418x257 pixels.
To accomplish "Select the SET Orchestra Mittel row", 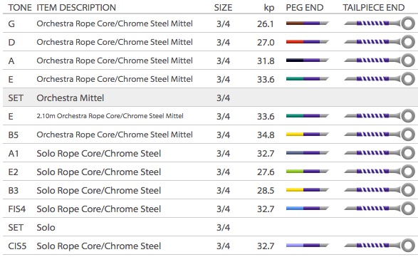I will (210, 98).
